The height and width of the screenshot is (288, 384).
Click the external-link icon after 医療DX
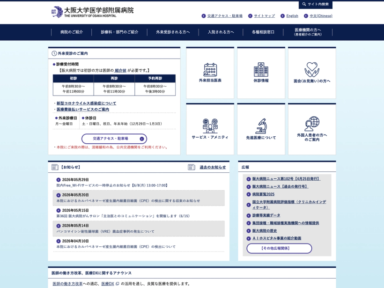point(117,284)
